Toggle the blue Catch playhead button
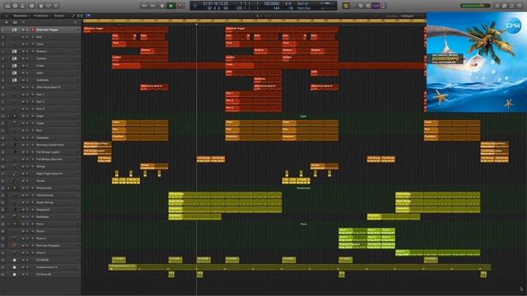527x296 pixels. [x=88, y=16]
